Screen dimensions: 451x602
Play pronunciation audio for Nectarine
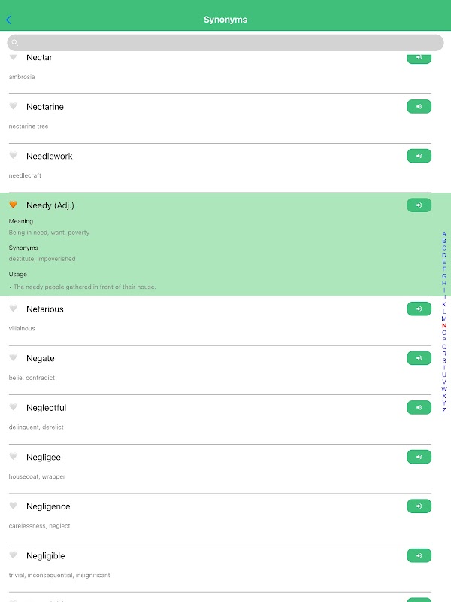click(419, 106)
